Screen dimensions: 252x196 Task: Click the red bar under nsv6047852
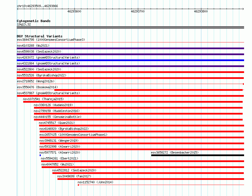point(143,167)
